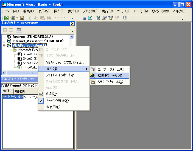Click project tree scroll left arrow
Viewport: 193px width, 151px height.
4,73
